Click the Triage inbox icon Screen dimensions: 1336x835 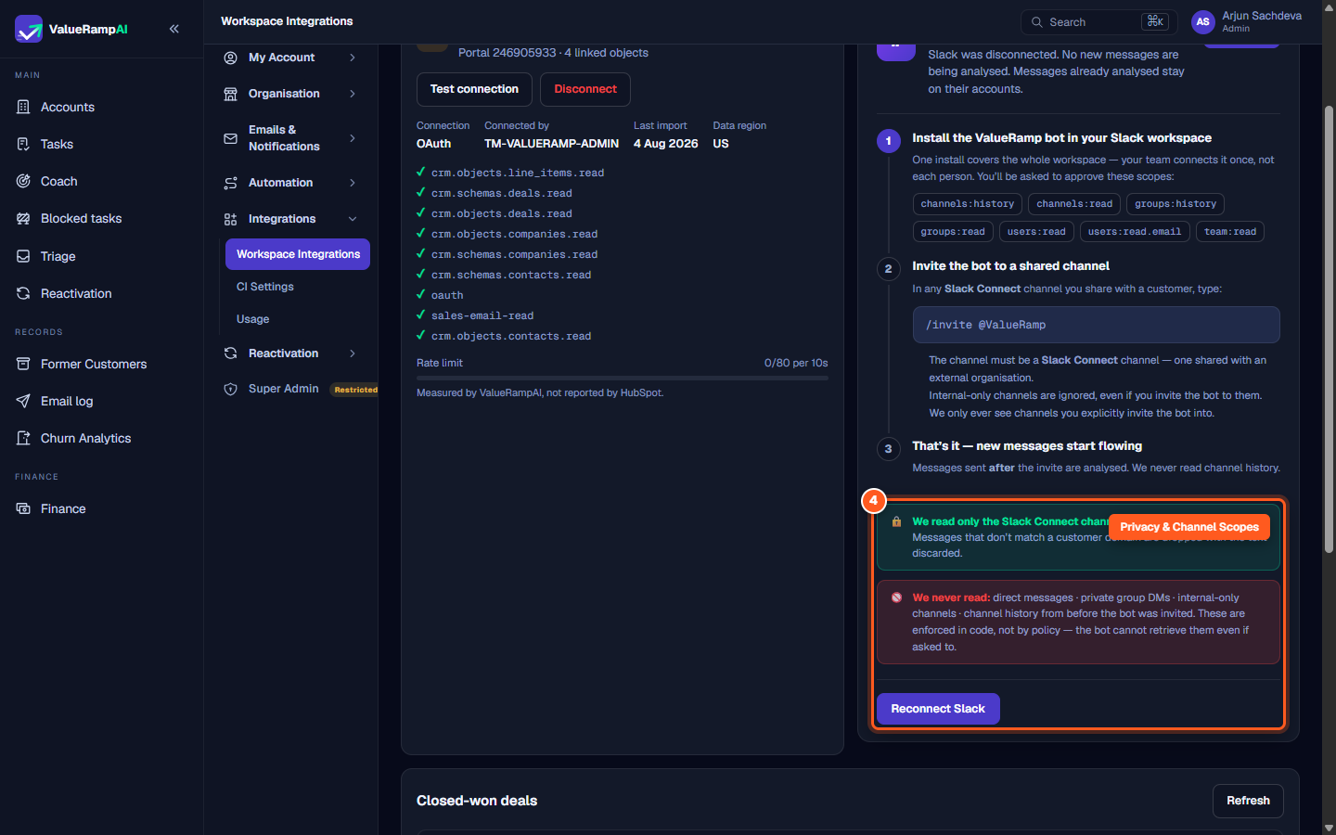coord(23,256)
